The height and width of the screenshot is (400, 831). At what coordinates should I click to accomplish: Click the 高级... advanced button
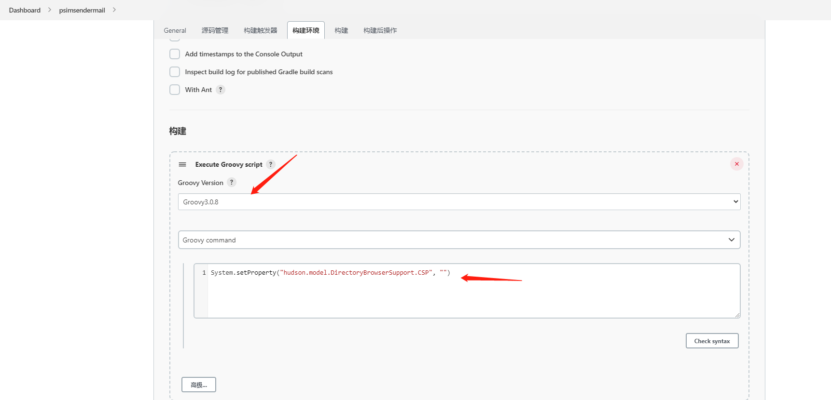199,385
